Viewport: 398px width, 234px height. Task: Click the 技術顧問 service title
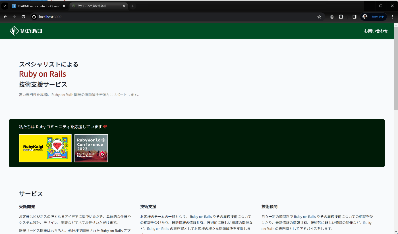[x=270, y=206]
